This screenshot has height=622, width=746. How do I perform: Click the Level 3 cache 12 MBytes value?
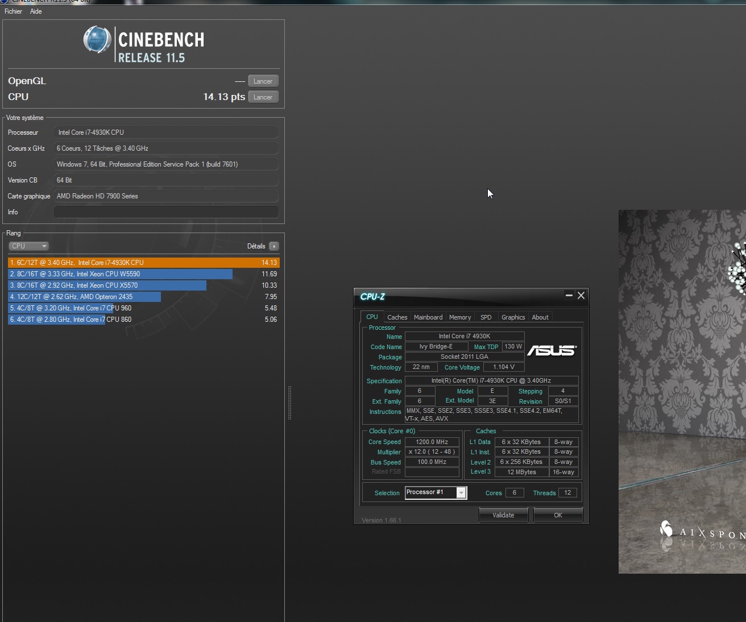521,472
